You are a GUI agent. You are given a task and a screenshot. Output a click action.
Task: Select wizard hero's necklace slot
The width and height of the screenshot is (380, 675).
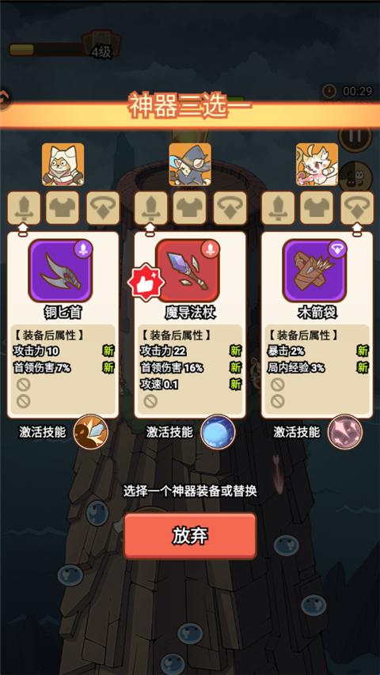click(x=230, y=208)
